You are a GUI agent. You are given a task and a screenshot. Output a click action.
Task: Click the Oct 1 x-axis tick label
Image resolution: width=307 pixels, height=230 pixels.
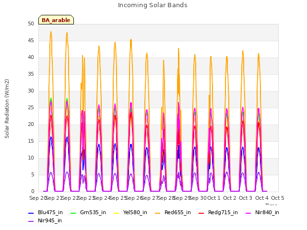(x=214, y=198)
